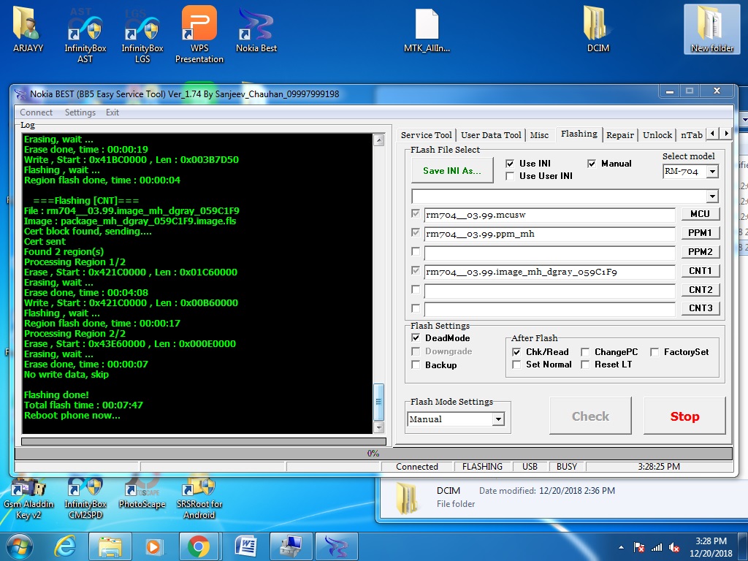Click the 0% flashing progress bar
Screen dimensions: 748x561
click(373, 454)
